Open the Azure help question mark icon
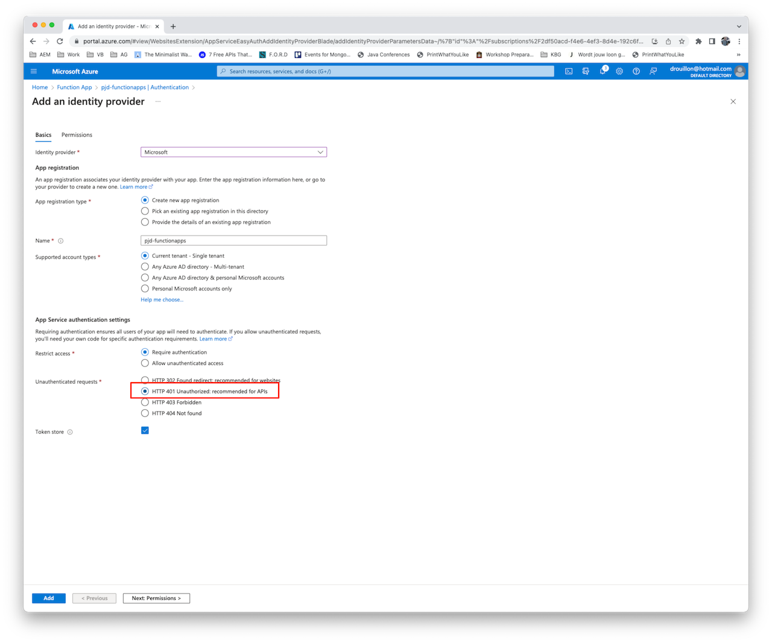Viewport: 772px width, 643px height. 636,71
